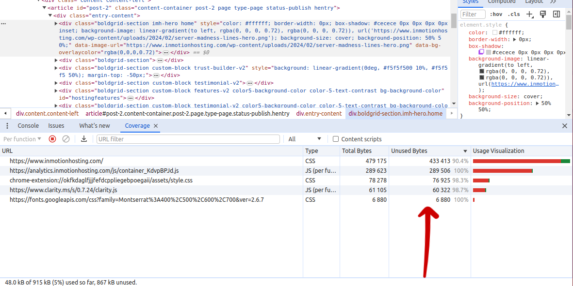Screen dimensions: 573x286
Task: Open the background image url link in Styles
Action: pyautogui.click(x=525, y=84)
